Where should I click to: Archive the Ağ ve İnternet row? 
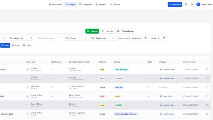point(207,96)
